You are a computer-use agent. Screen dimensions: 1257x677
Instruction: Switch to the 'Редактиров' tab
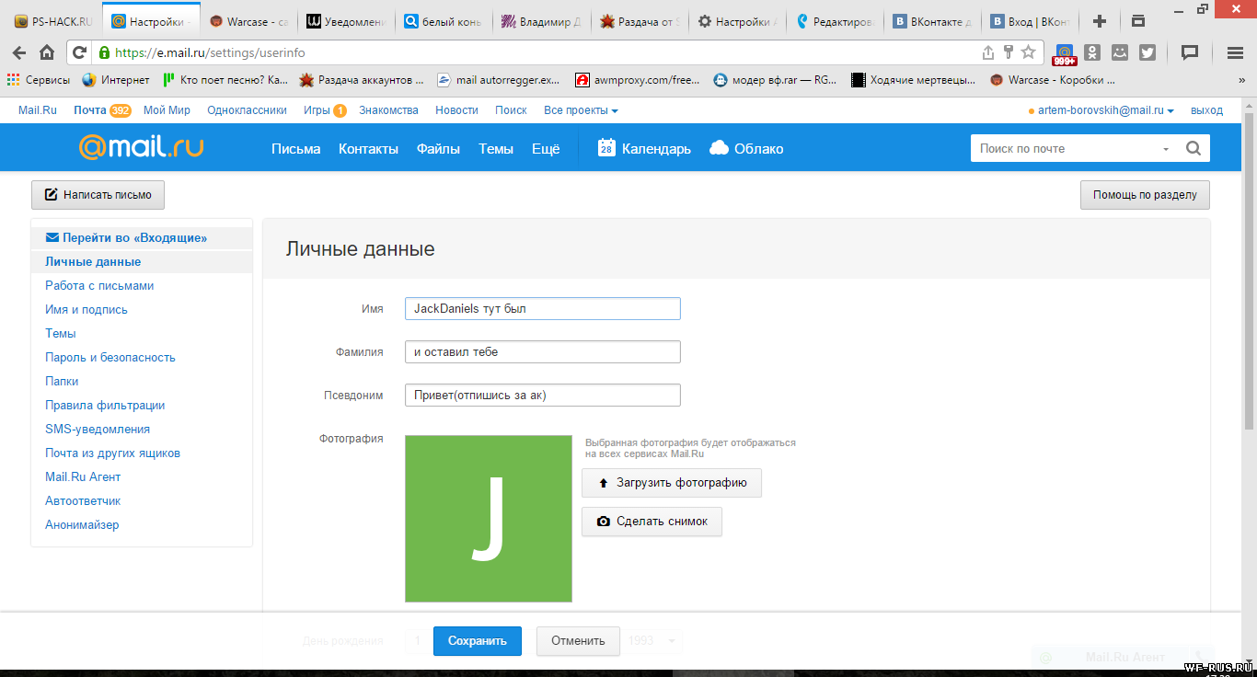click(x=834, y=21)
